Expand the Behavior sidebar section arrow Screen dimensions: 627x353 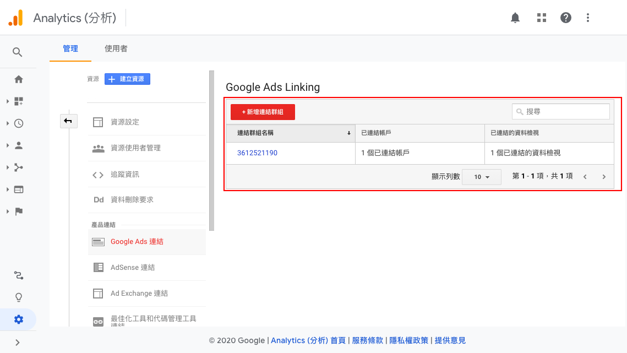pos(8,189)
